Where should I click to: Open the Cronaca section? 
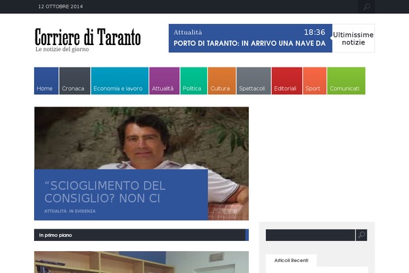coord(74,81)
